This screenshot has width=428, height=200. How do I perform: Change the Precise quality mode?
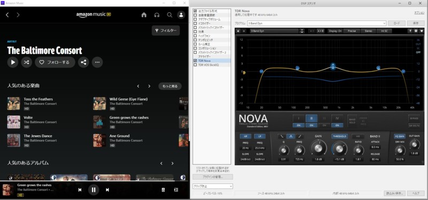tap(352, 31)
